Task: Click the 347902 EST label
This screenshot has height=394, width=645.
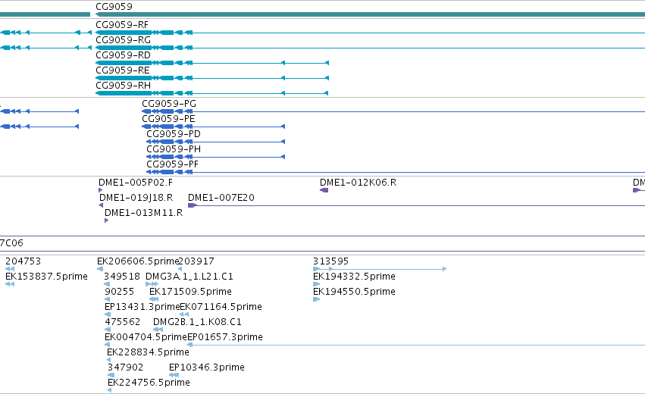Action: (126, 367)
